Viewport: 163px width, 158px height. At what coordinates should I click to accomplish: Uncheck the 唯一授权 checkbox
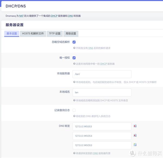click(74, 58)
